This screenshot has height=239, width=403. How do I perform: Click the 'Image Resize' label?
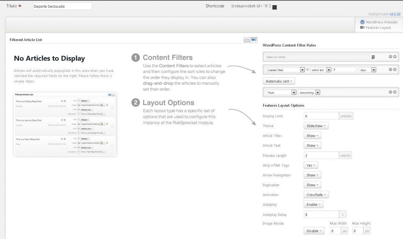[x=273, y=223]
